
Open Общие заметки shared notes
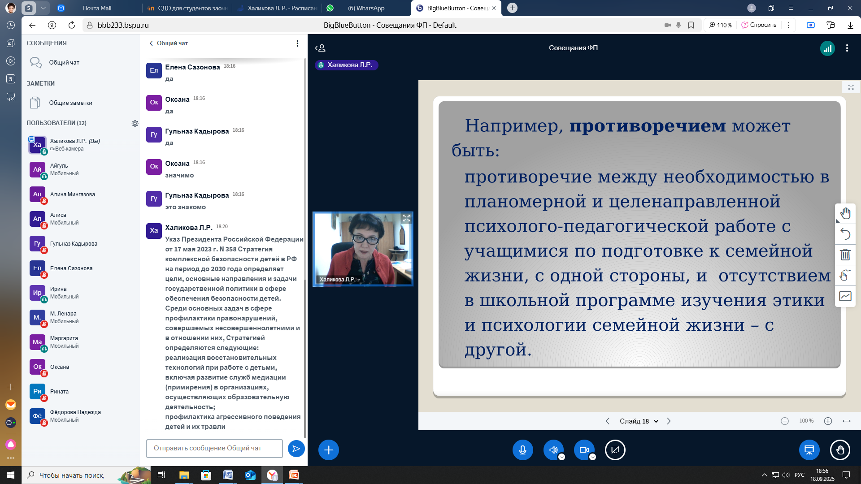70,103
